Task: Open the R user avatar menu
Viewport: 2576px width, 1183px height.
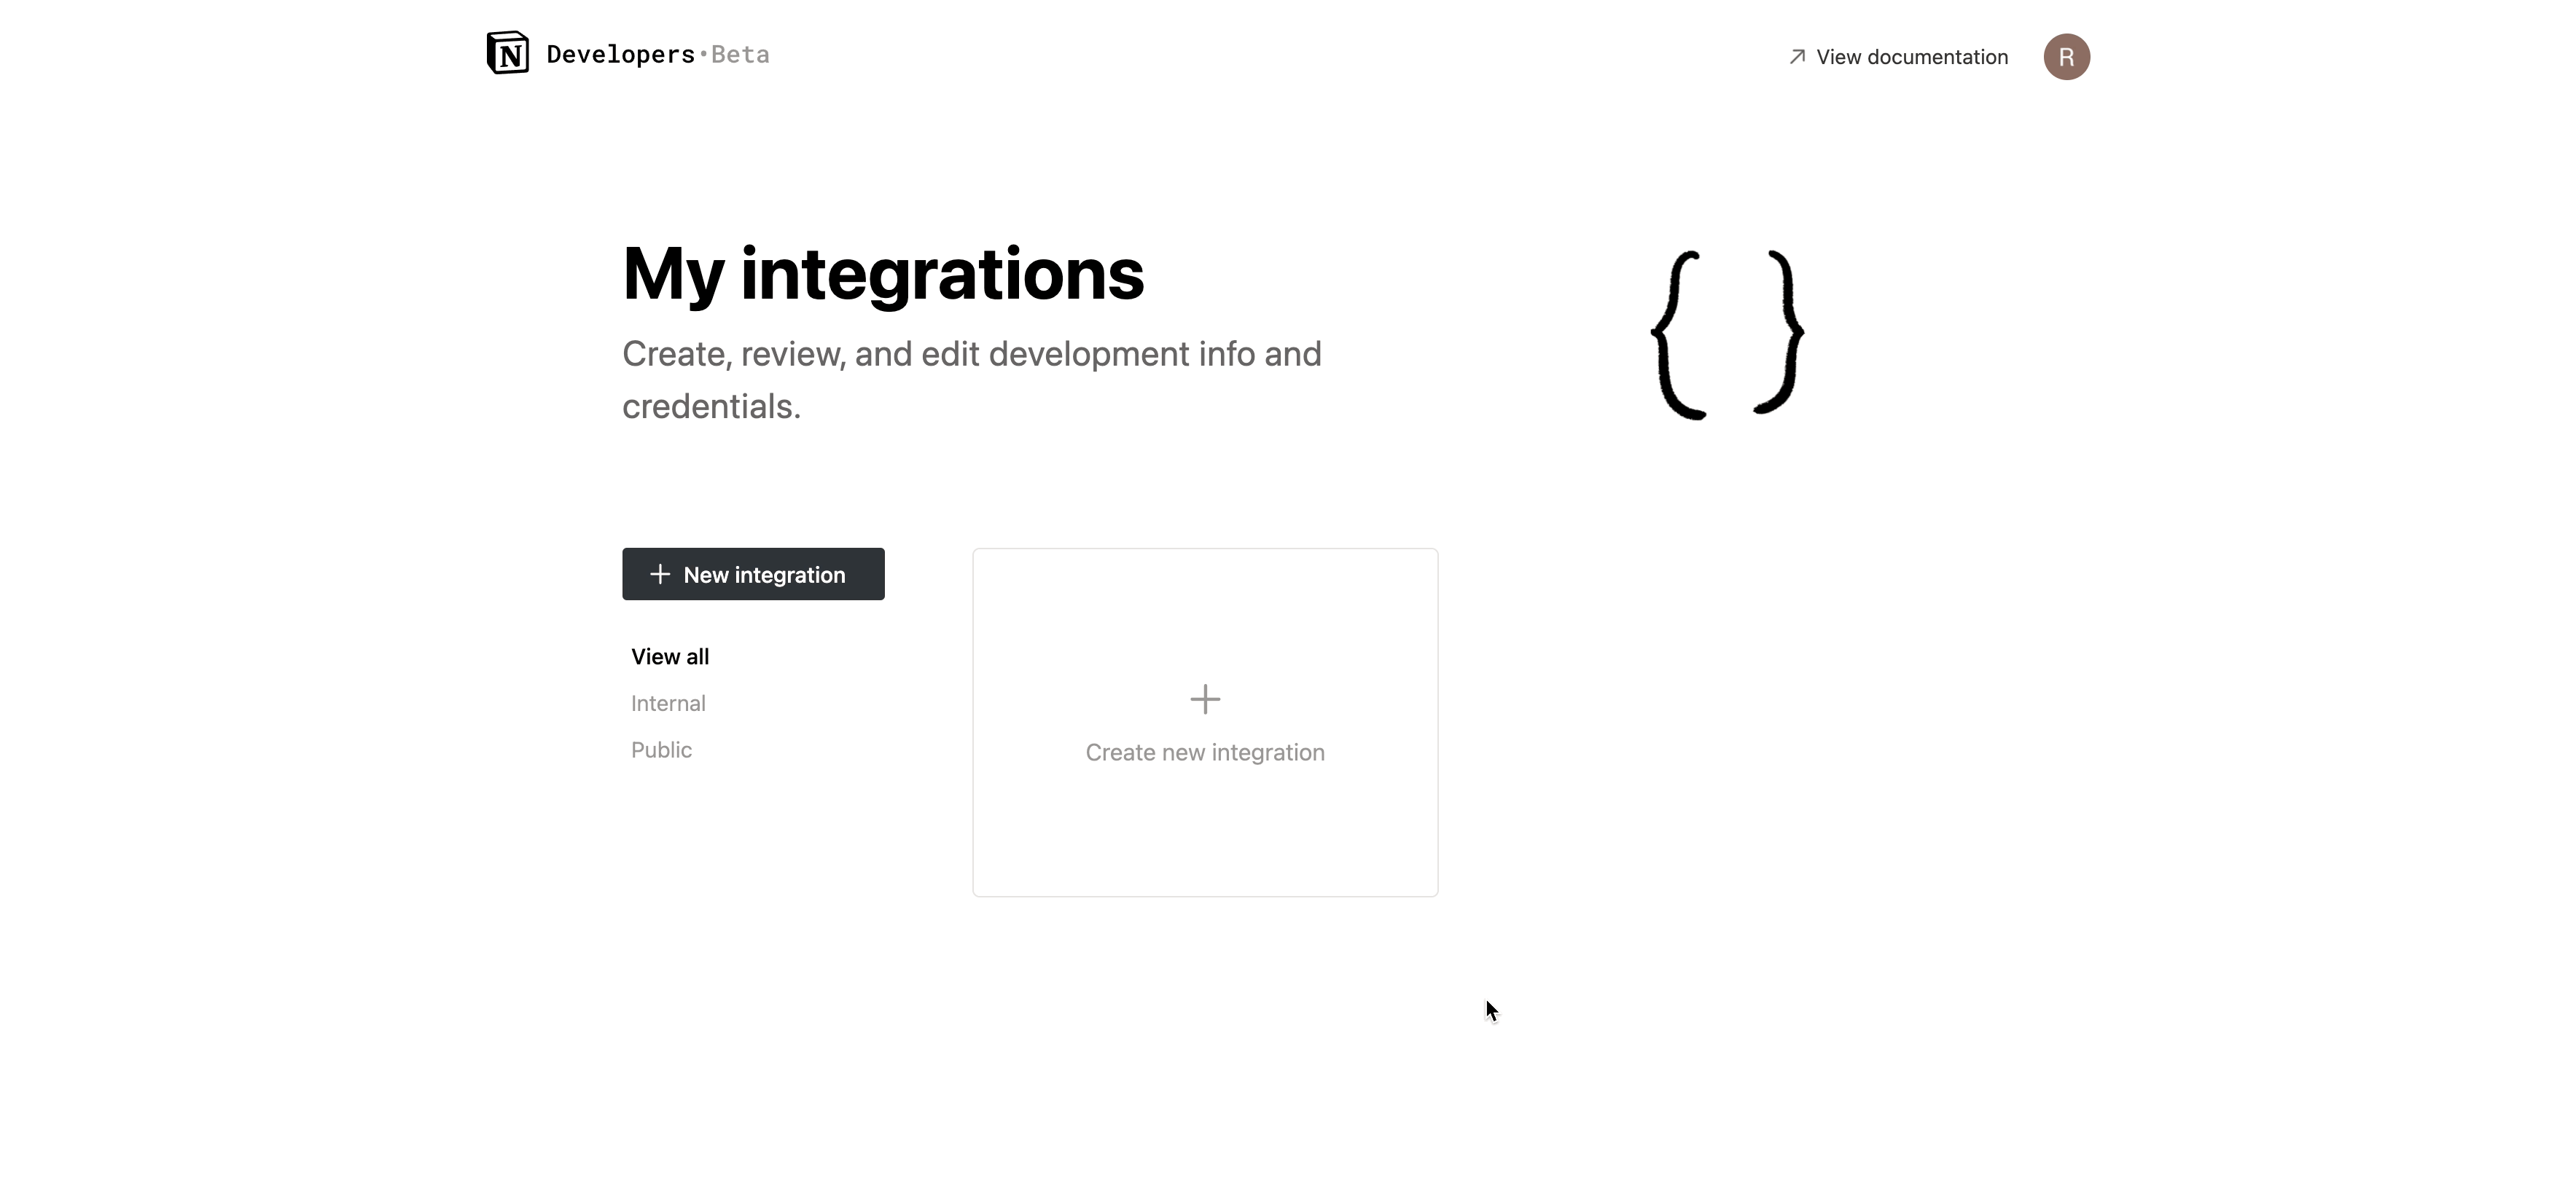Action: [x=2066, y=57]
